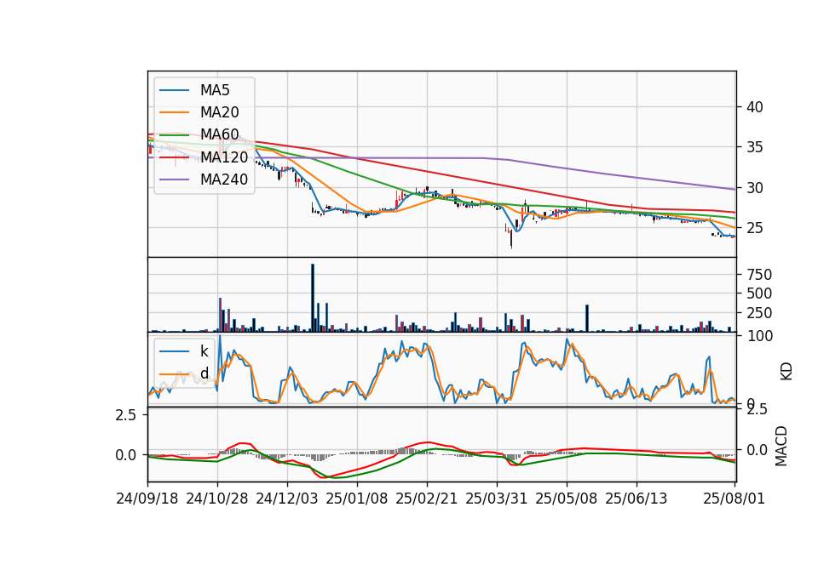Click the orange d legend line sample
This screenshot has height=587, width=818.
point(174,373)
